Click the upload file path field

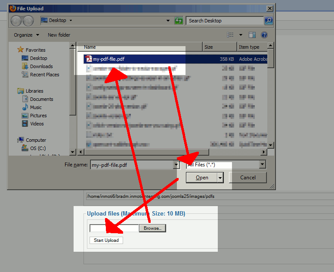[x=114, y=228]
